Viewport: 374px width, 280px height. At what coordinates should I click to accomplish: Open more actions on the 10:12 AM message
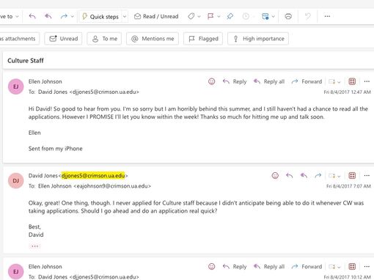tap(367, 266)
